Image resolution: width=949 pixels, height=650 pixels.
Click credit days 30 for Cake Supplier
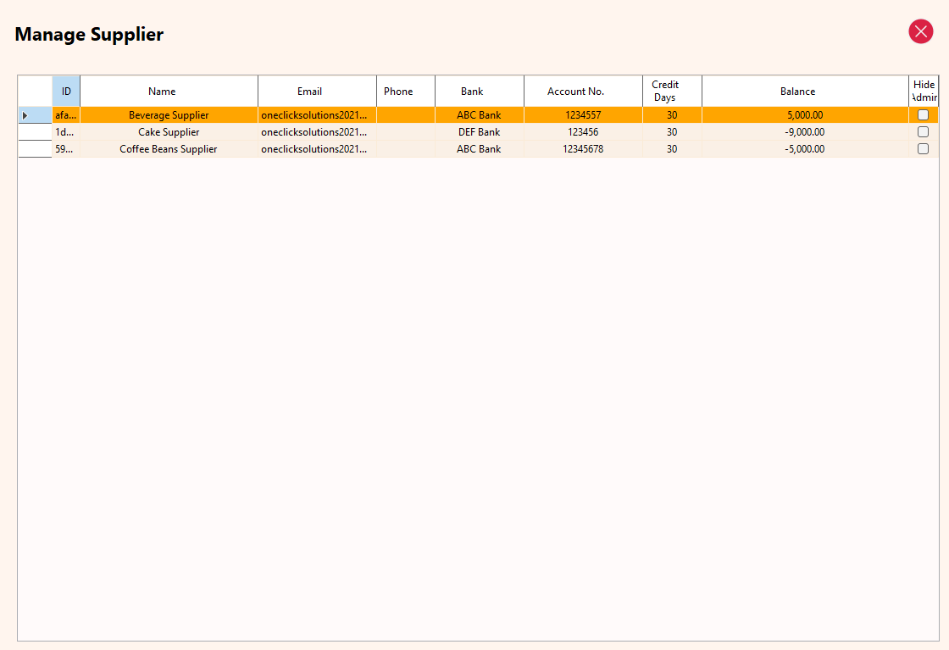[673, 132]
